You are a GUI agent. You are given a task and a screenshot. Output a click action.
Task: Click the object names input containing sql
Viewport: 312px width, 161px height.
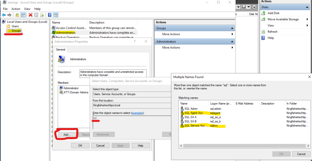point(132,122)
